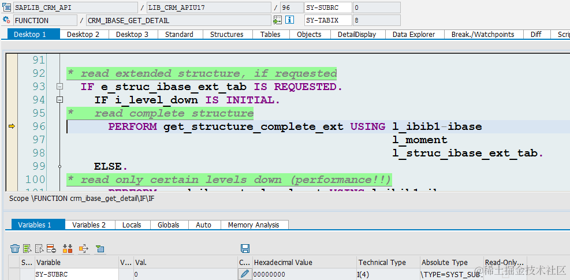Screen dimensions: 570x280
Task: Click the Variable column header
Action: tap(77, 262)
